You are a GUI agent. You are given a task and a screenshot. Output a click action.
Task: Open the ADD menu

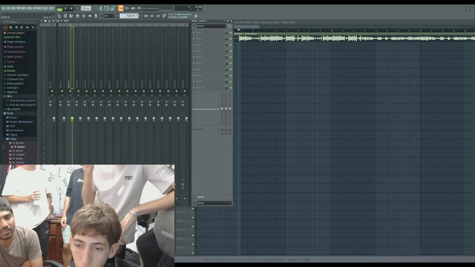[x=13, y=8]
